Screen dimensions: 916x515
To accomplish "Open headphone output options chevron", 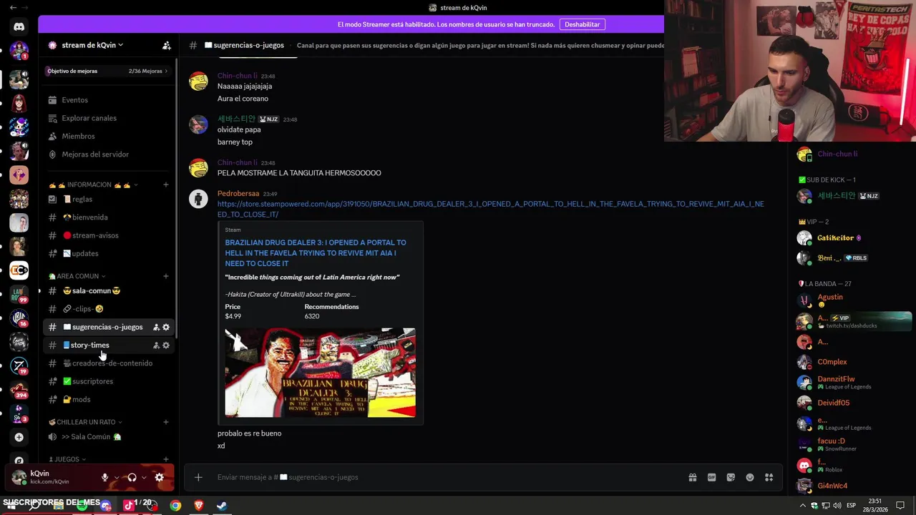I will tap(144, 477).
